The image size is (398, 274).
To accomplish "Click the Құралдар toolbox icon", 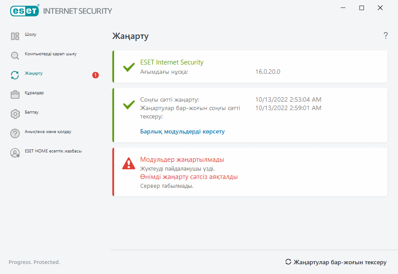I will [15, 95].
